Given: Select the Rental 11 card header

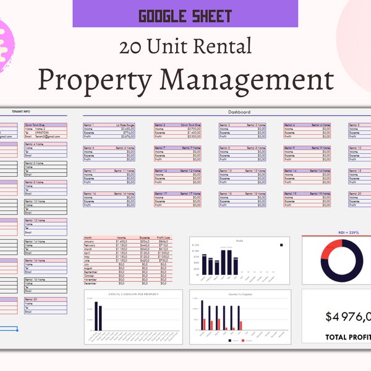Looking at the screenshot, I should (109, 171).
